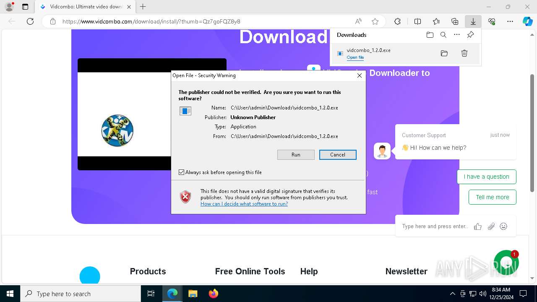The width and height of the screenshot is (537, 302).
Task: Click the video thumbnail on page
Action: click(x=124, y=114)
